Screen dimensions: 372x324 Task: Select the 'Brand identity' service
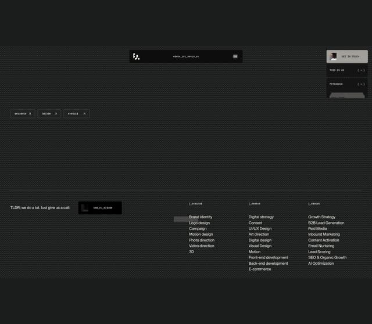[x=201, y=217]
